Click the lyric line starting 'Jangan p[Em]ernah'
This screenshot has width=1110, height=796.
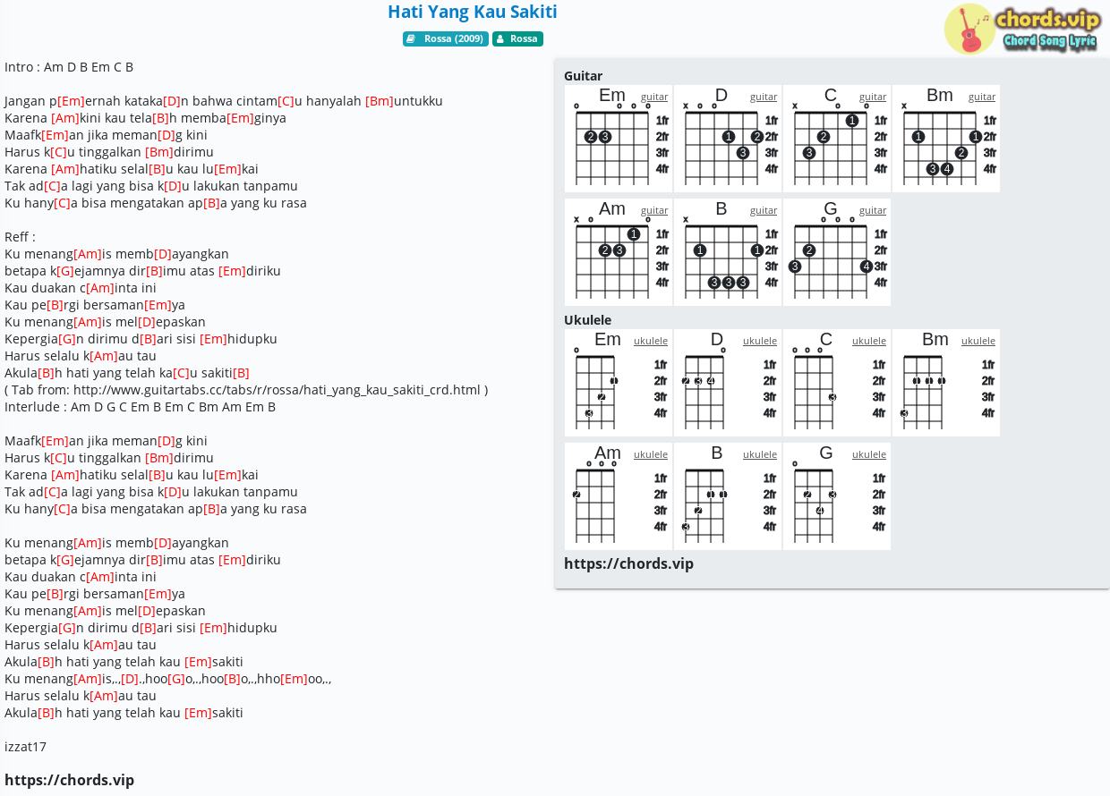coord(224,101)
